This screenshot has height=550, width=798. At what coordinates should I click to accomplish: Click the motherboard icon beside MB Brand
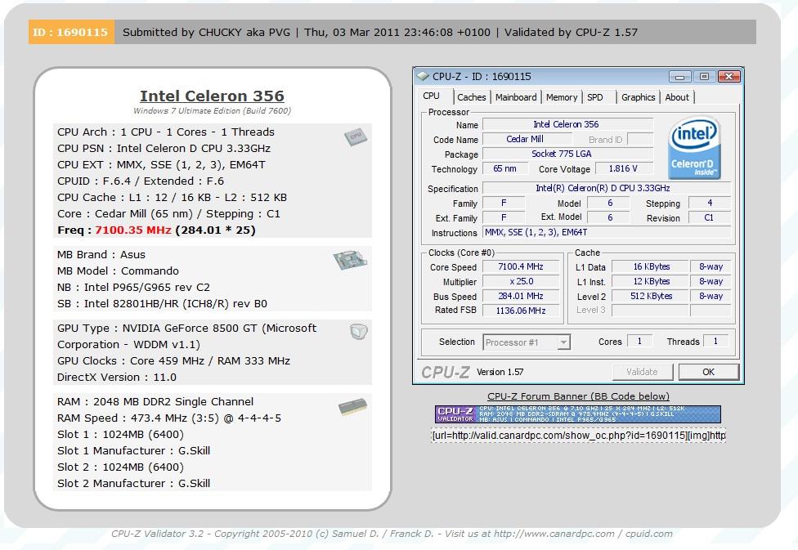[x=350, y=260]
